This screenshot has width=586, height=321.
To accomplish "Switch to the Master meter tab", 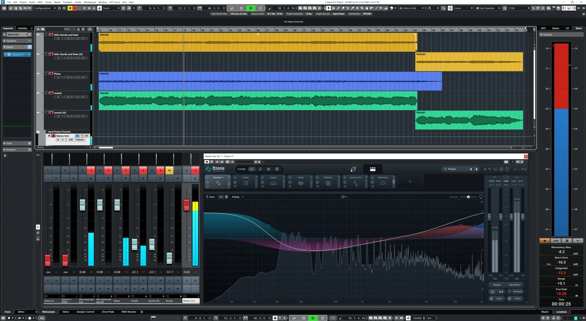I will coord(545,312).
